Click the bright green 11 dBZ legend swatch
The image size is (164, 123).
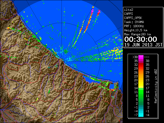[x=141, y=92]
